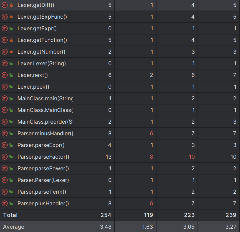This screenshot has height=232, width=240.
Task: Click method icon beside Lexer.getNumber()
Action: pyautogui.click(x=5, y=52)
